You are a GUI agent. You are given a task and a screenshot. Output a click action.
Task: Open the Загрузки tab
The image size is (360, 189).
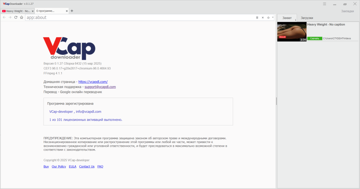307,18
